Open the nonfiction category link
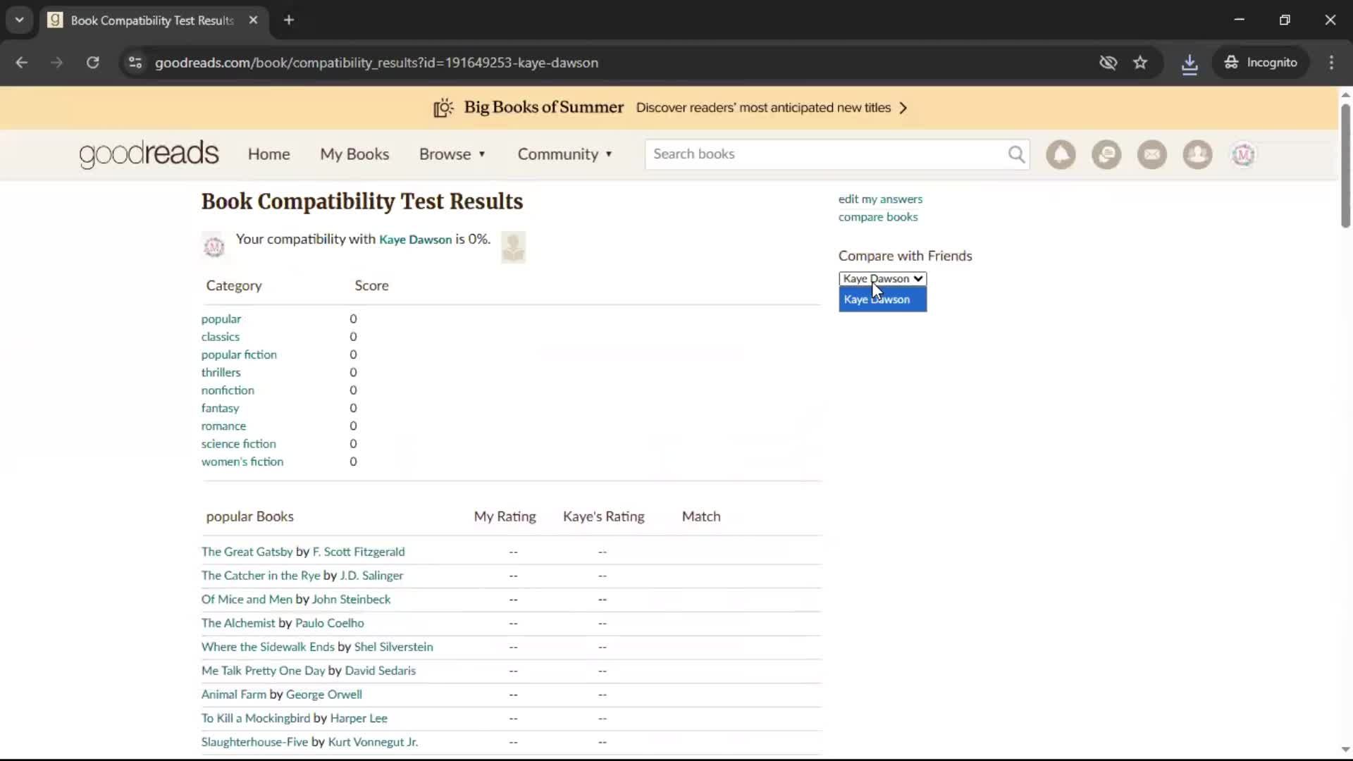 click(228, 390)
